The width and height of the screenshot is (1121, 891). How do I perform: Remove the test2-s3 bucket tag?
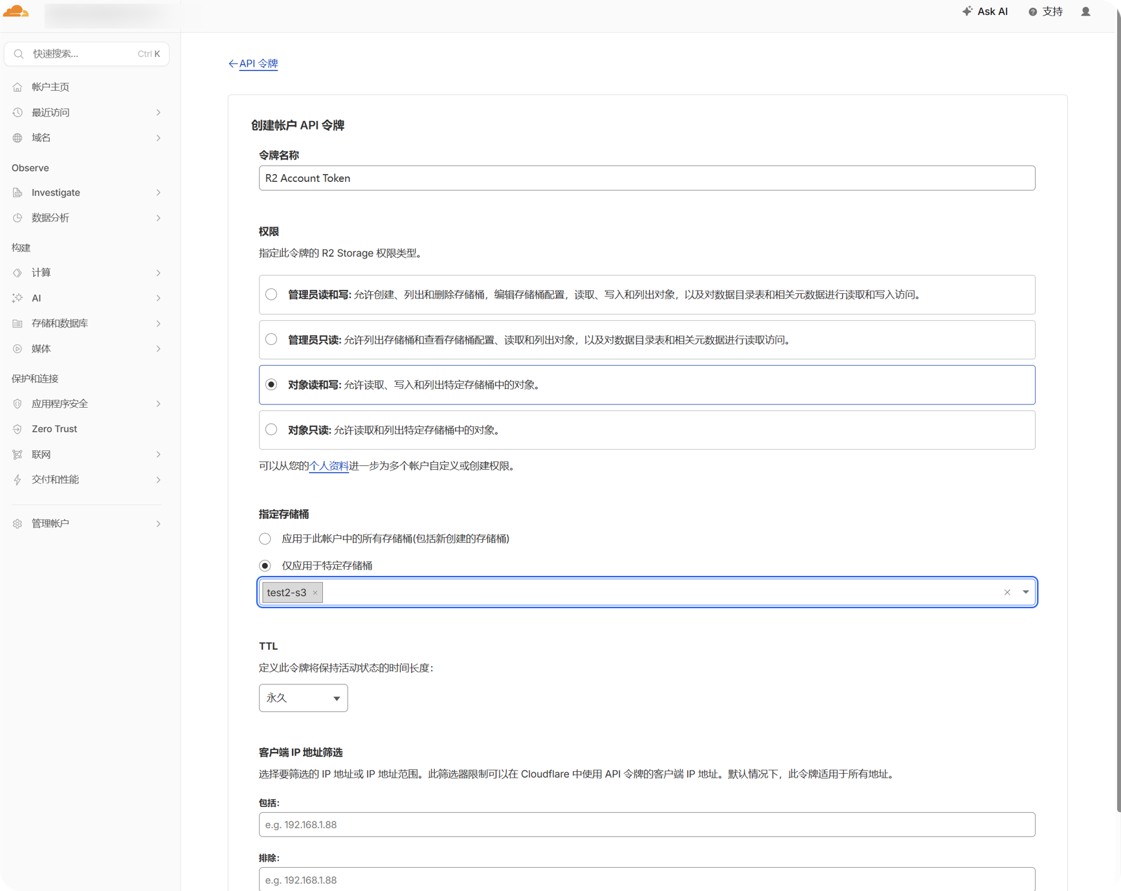point(315,593)
